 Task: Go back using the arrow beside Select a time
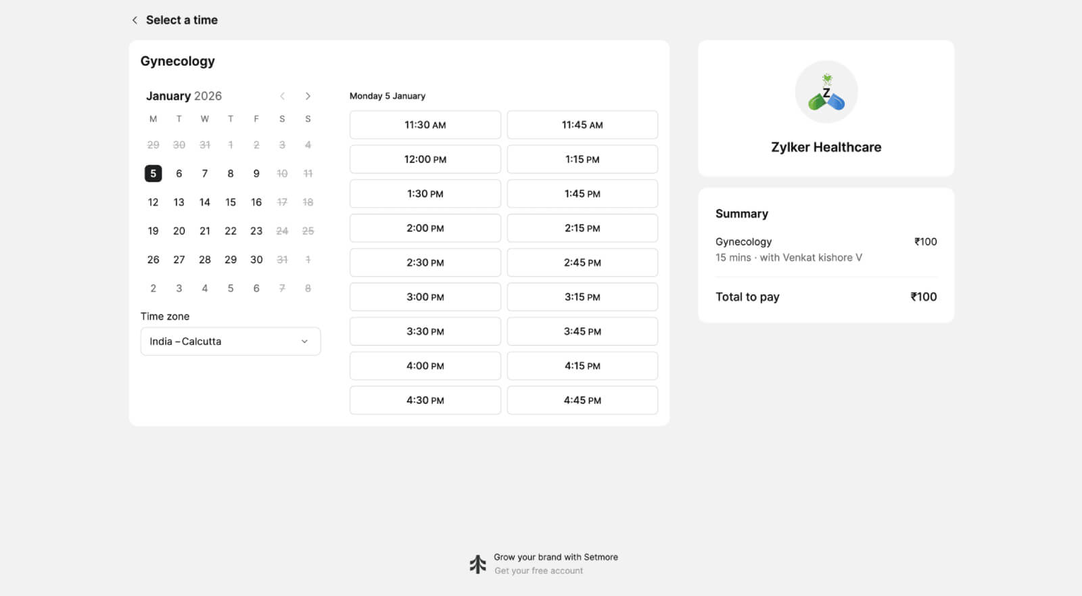[135, 20]
